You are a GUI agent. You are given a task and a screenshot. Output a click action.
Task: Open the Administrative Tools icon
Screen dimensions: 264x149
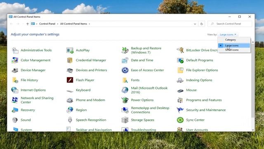pyautogui.click(x=15, y=50)
